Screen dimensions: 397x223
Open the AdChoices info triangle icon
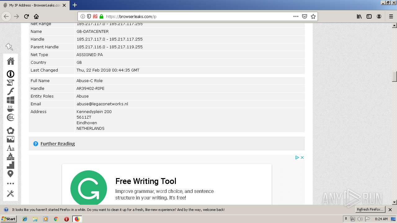297,158
